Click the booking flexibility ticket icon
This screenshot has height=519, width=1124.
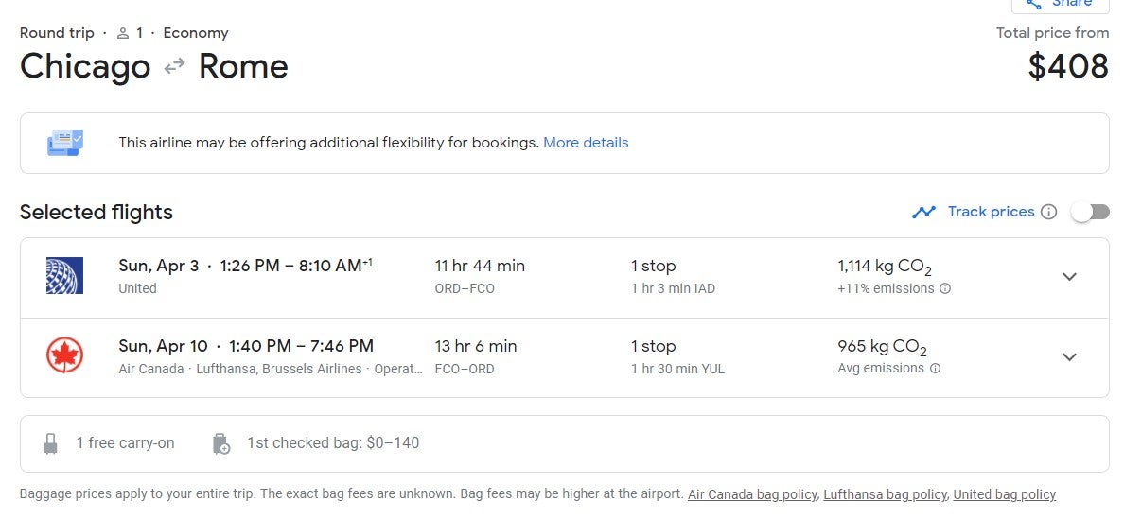pyautogui.click(x=65, y=143)
